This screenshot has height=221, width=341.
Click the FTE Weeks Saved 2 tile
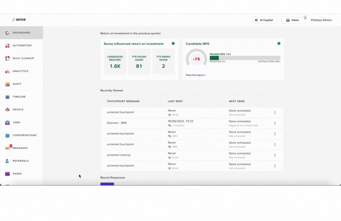pos(163,61)
